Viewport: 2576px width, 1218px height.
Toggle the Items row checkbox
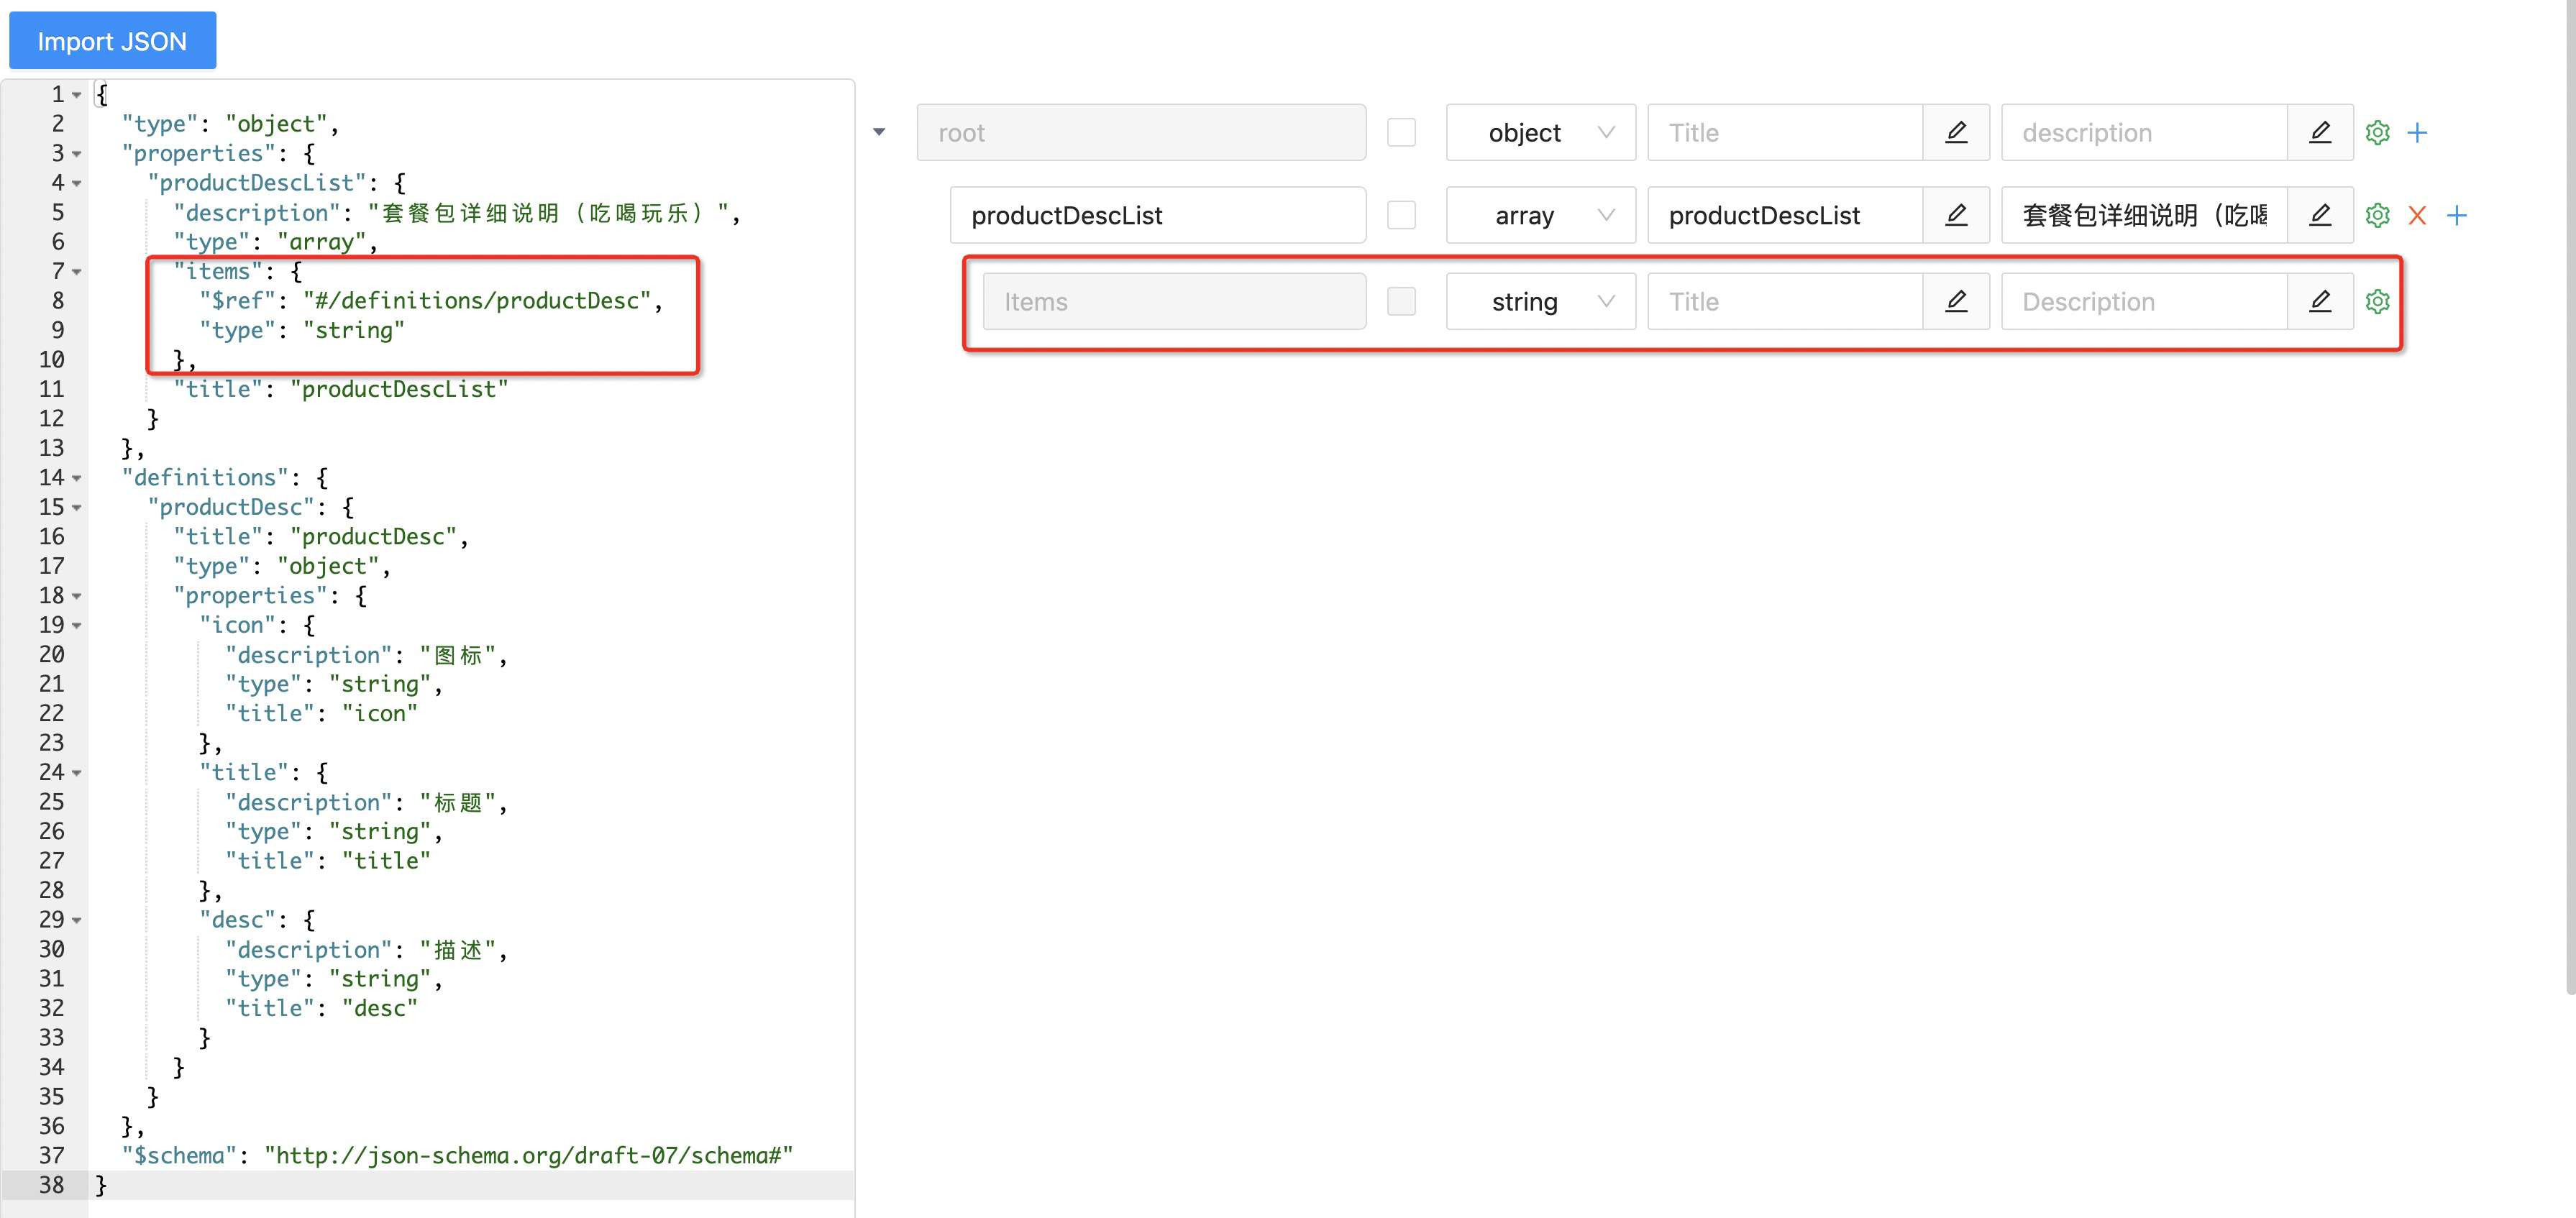tap(1401, 301)
